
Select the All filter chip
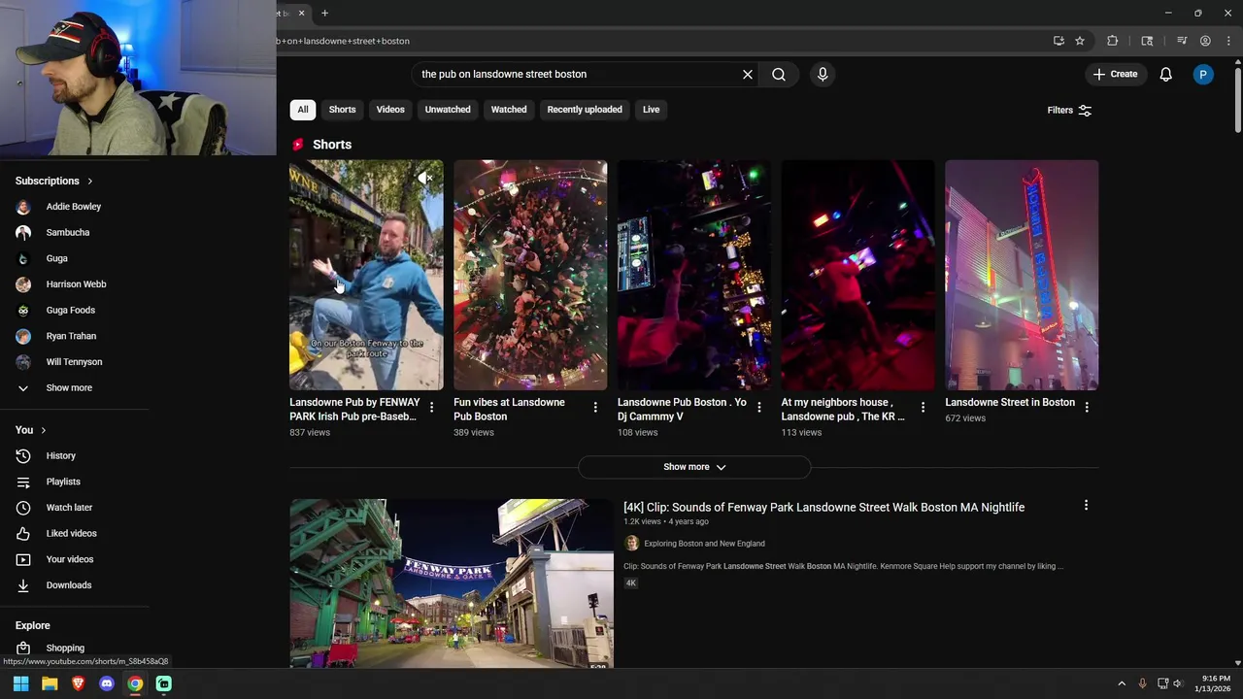303,110
